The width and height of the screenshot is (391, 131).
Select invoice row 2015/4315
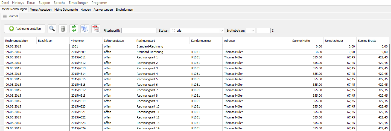coord(197,79)
